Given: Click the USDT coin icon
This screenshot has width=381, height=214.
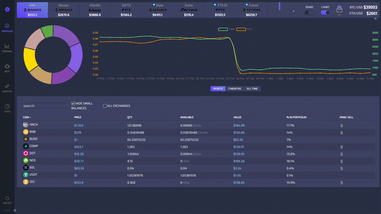Looking at the screenshot, I should 26,175.
